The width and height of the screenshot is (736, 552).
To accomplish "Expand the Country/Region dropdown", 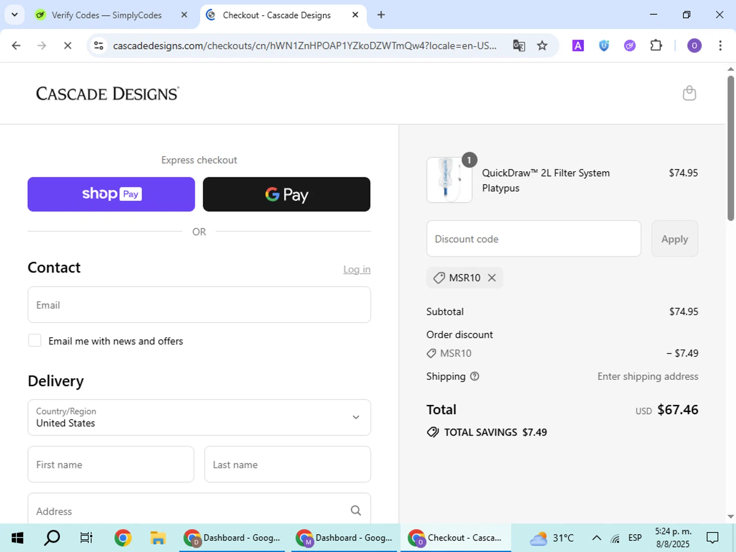I will [x=199, y=417].
